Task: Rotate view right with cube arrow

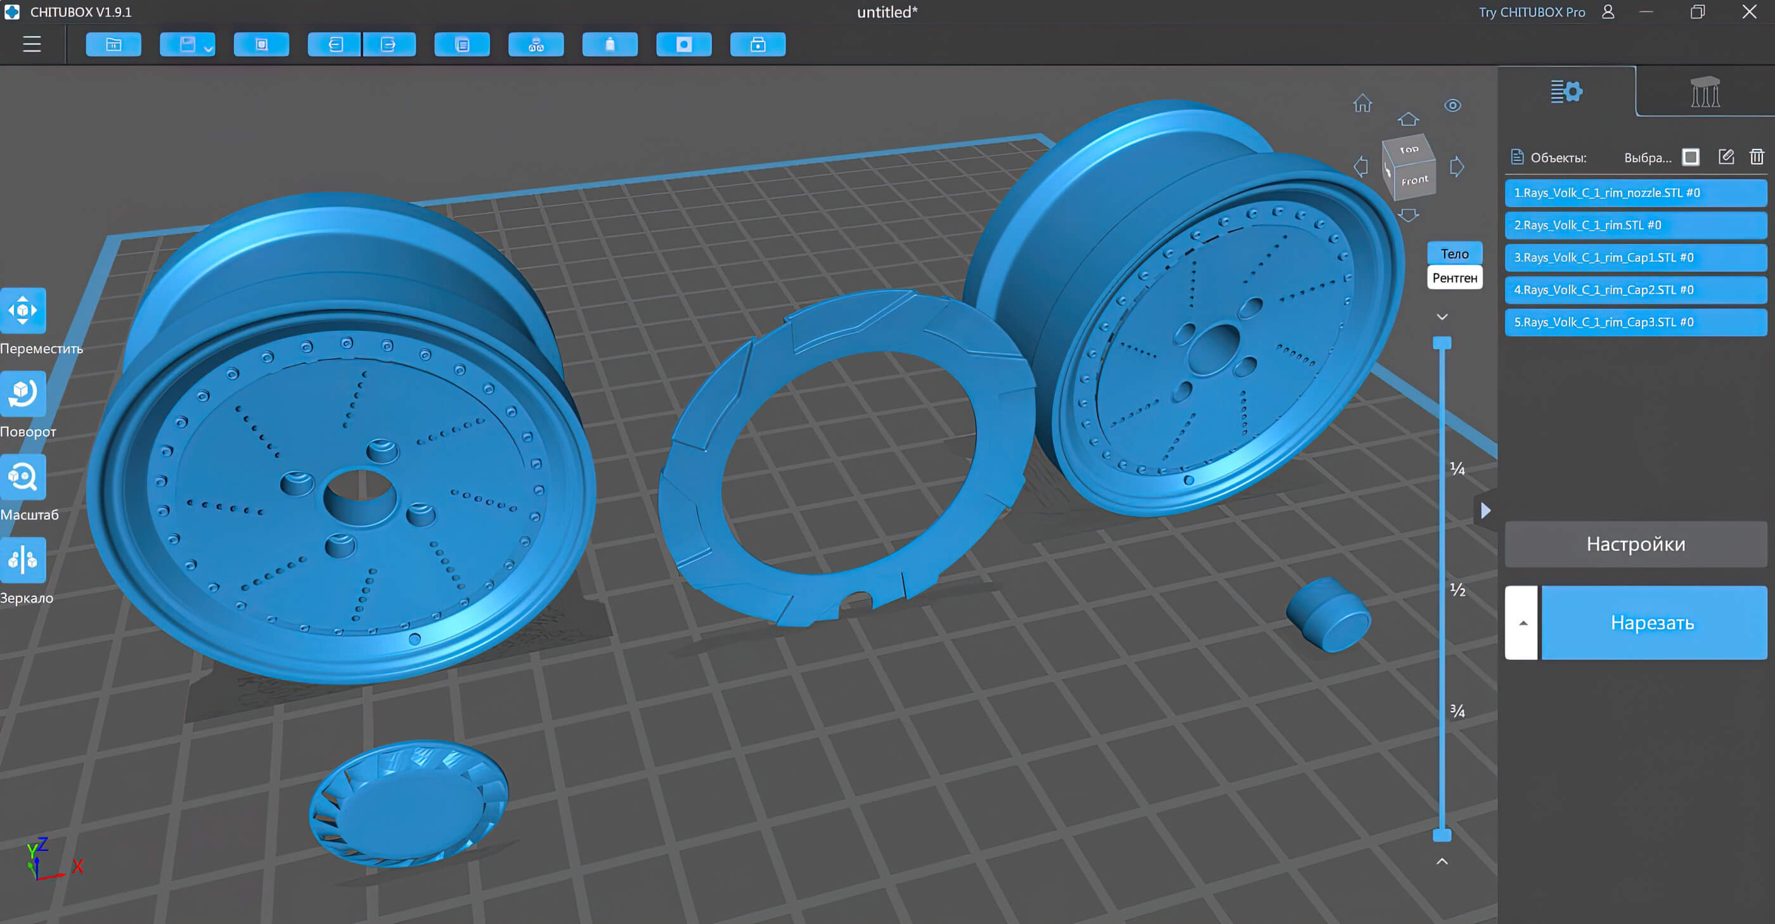Action: coord(1457,167)
